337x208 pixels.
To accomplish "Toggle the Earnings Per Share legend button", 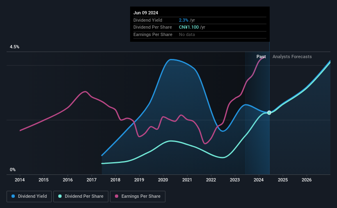I will pos(138,197).
